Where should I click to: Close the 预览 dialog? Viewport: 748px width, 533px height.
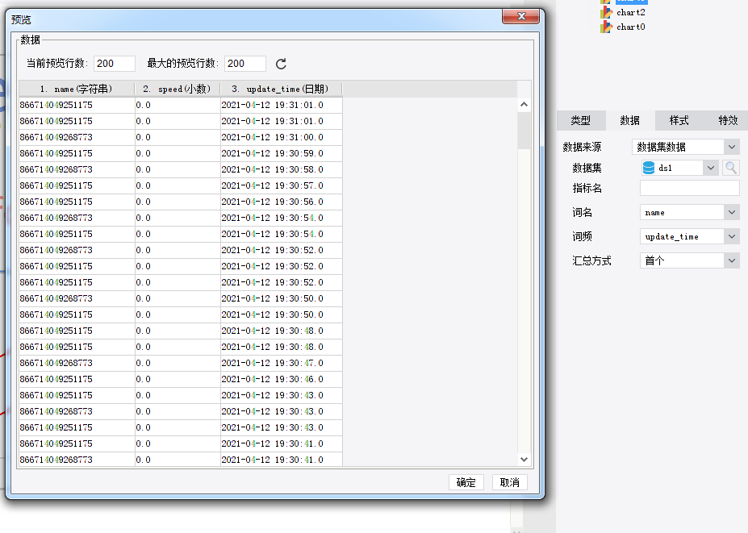521,16
